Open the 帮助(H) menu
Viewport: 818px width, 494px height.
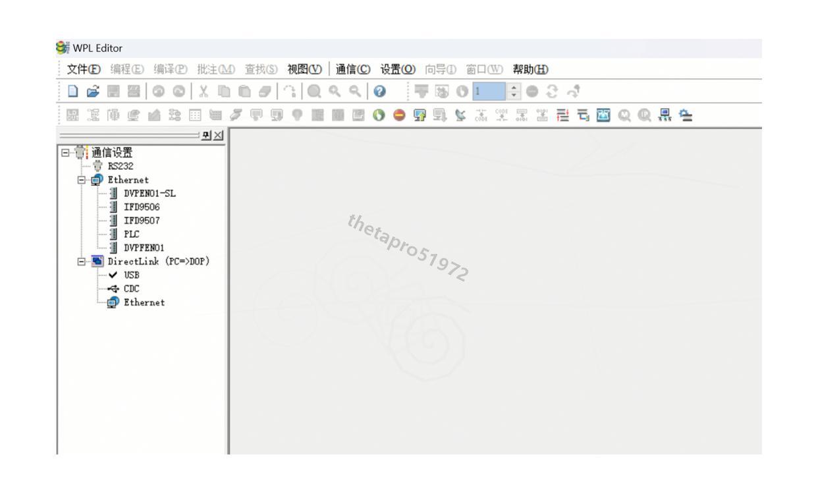[532, 70]
